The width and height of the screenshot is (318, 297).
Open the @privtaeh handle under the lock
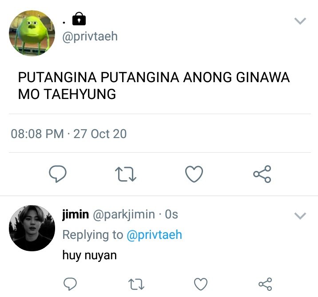(90, 37)
